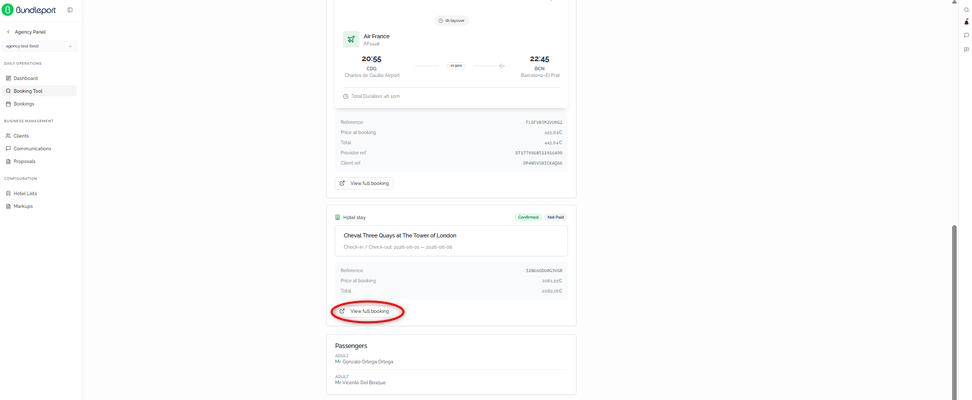
Task: Collapse the sidebar with the panel icon
Action: click(x=70, y=10)
